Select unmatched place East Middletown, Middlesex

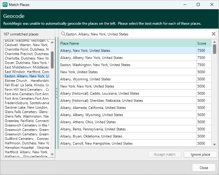pyautogui.click(x=27, y=67)
